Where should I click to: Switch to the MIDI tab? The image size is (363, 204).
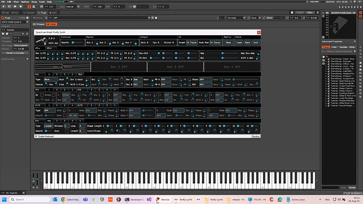click(x=53, y=13)
